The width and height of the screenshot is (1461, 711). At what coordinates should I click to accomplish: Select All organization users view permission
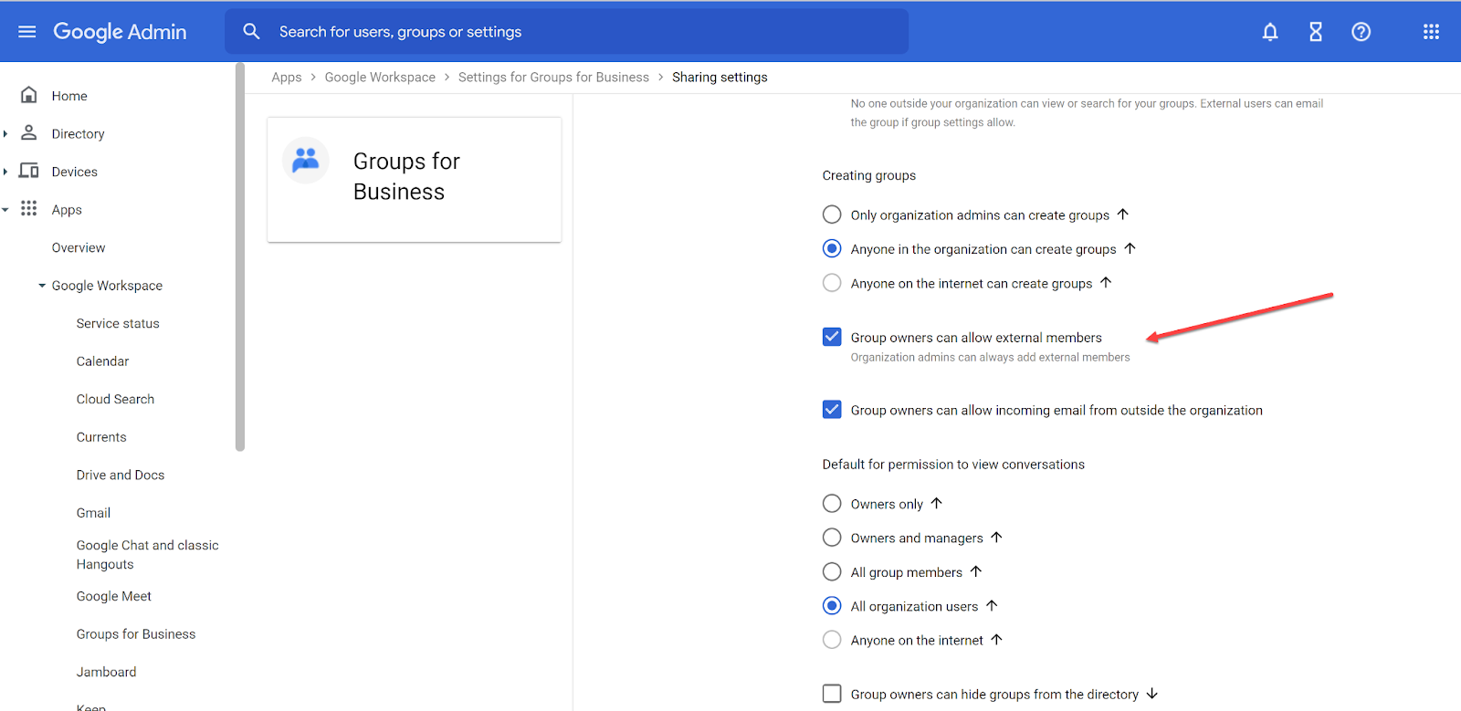click(832, 605)
